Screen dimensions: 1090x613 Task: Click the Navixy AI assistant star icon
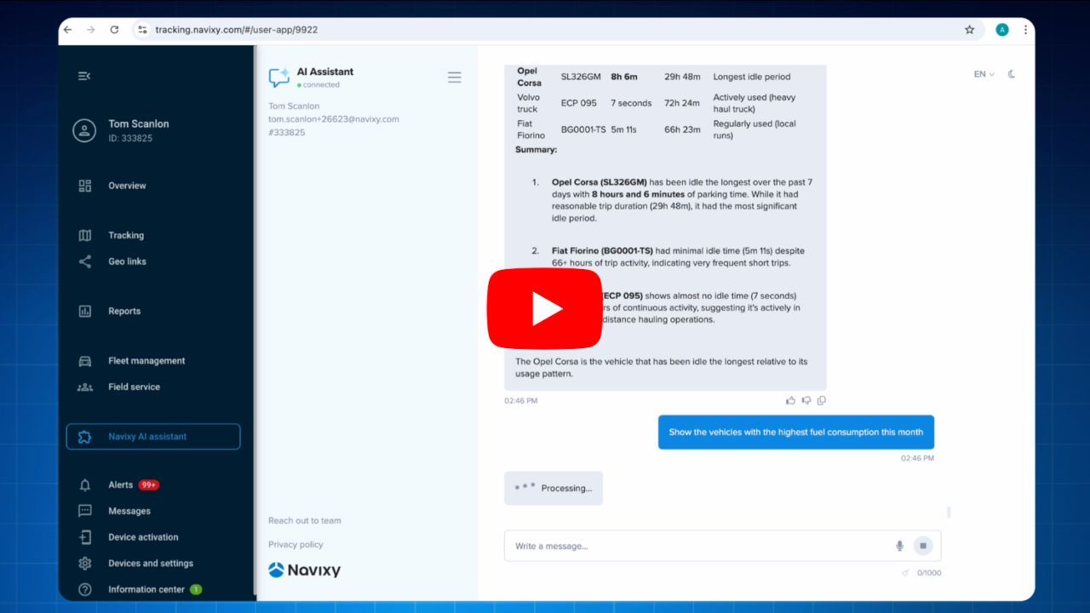(x=85, y=436)
